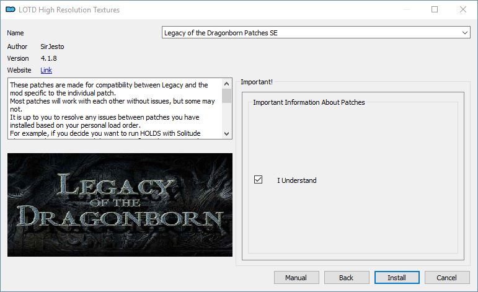Click the Legacy of the Dragonborn Patches SE name field
The image size is (478, 292).
click(x=316, y=33)
